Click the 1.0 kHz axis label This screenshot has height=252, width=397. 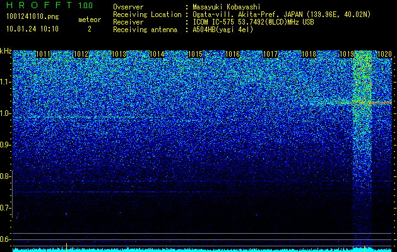click(5, 113)
